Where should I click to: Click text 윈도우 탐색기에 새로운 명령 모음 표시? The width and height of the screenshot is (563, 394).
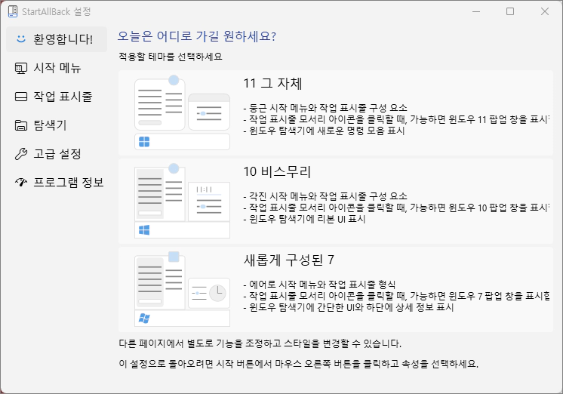click(x=327, y=131)
